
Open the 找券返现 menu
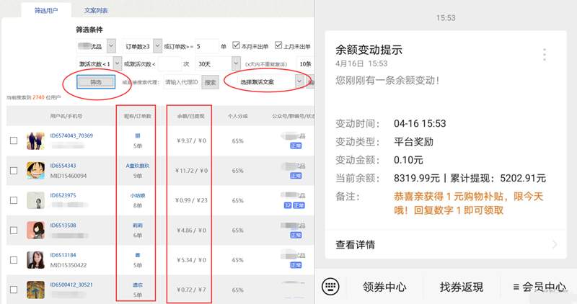pyautogui.click(x=462, y=287)
